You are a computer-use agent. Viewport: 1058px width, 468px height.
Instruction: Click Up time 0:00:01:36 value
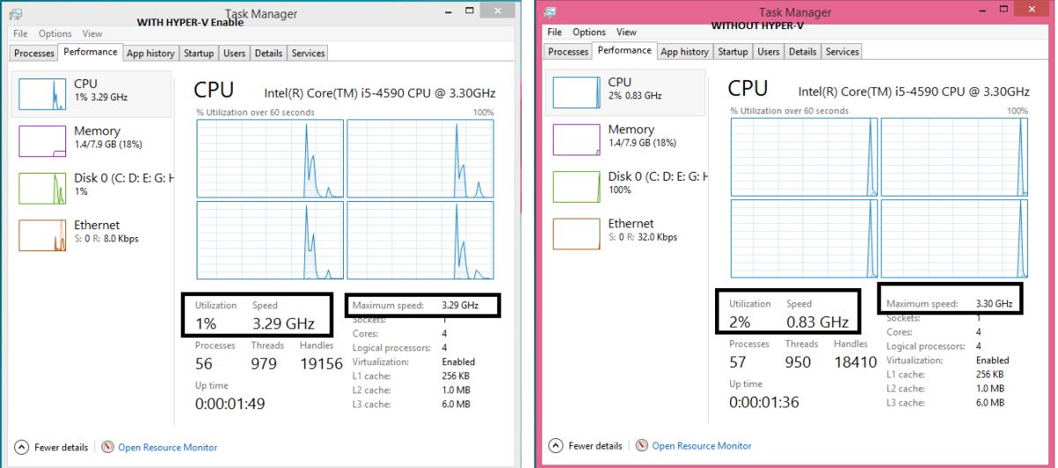click(x=764, y=402)
